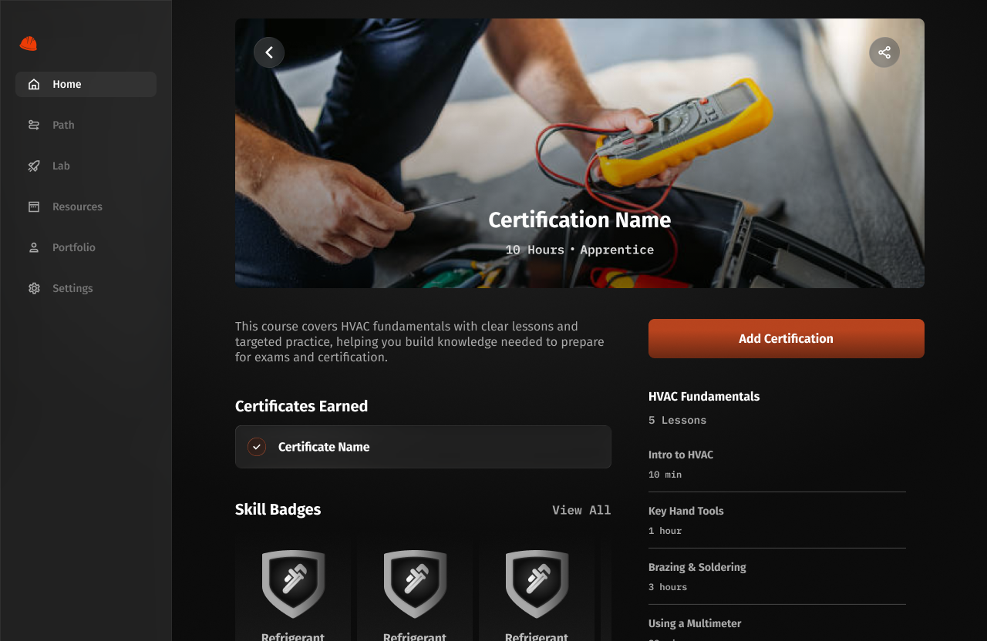Open the Settings menu item
This screenshot has width=987, height=641.
86,288
